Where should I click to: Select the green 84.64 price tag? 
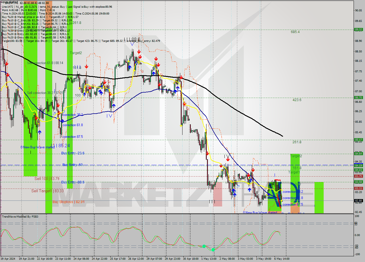[358, 154]
